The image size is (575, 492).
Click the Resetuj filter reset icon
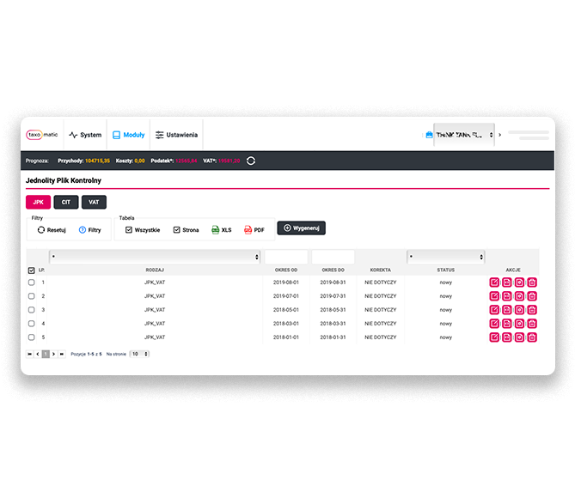(x=41, y=230)
